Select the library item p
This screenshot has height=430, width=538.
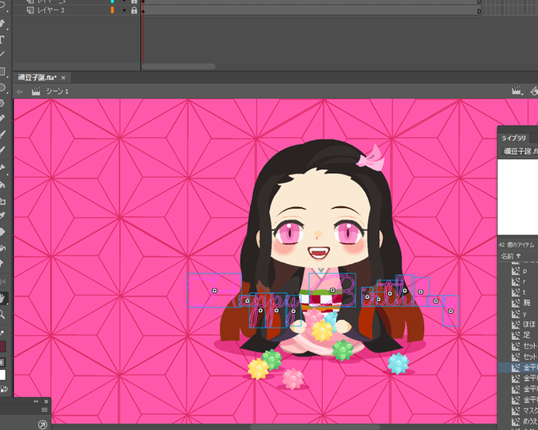click(525, 271)
